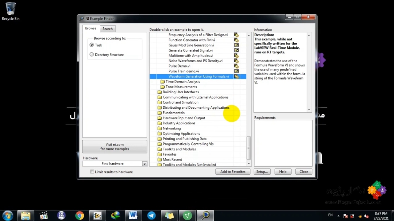
Task: Select the Directory Structure radio button
Action: coord(92,55)
